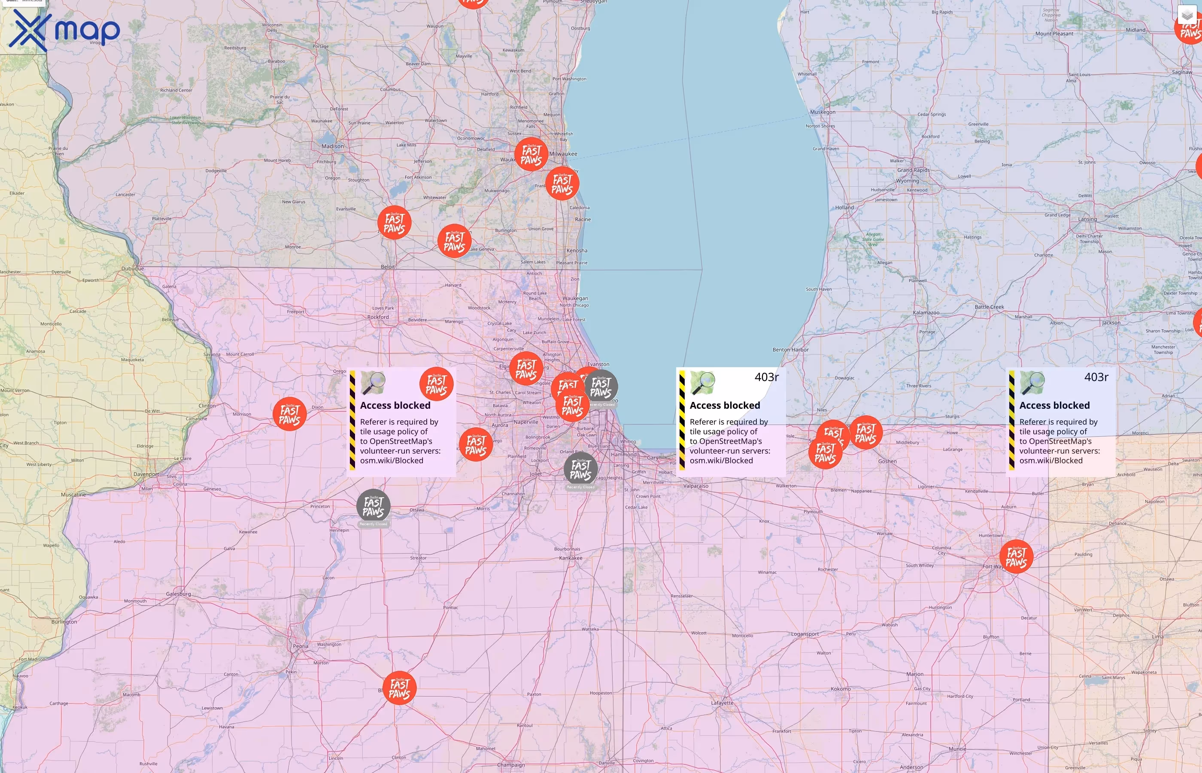Select the gray Recently Closed marker near Evanston

(601, 387)
